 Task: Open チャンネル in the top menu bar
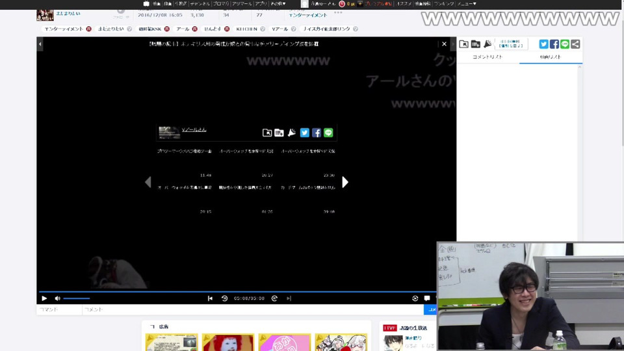[x=200, y=4]
